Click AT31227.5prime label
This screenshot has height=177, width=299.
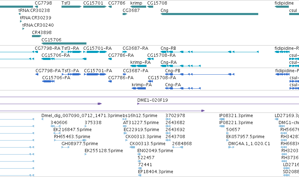[x=141, y=123]
